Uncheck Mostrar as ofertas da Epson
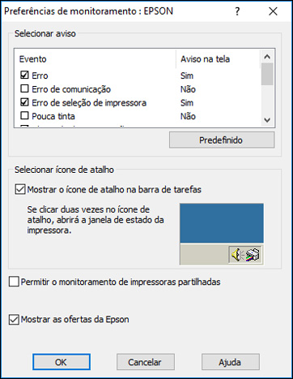Screen dimensions: 293x379 [14, 319]
